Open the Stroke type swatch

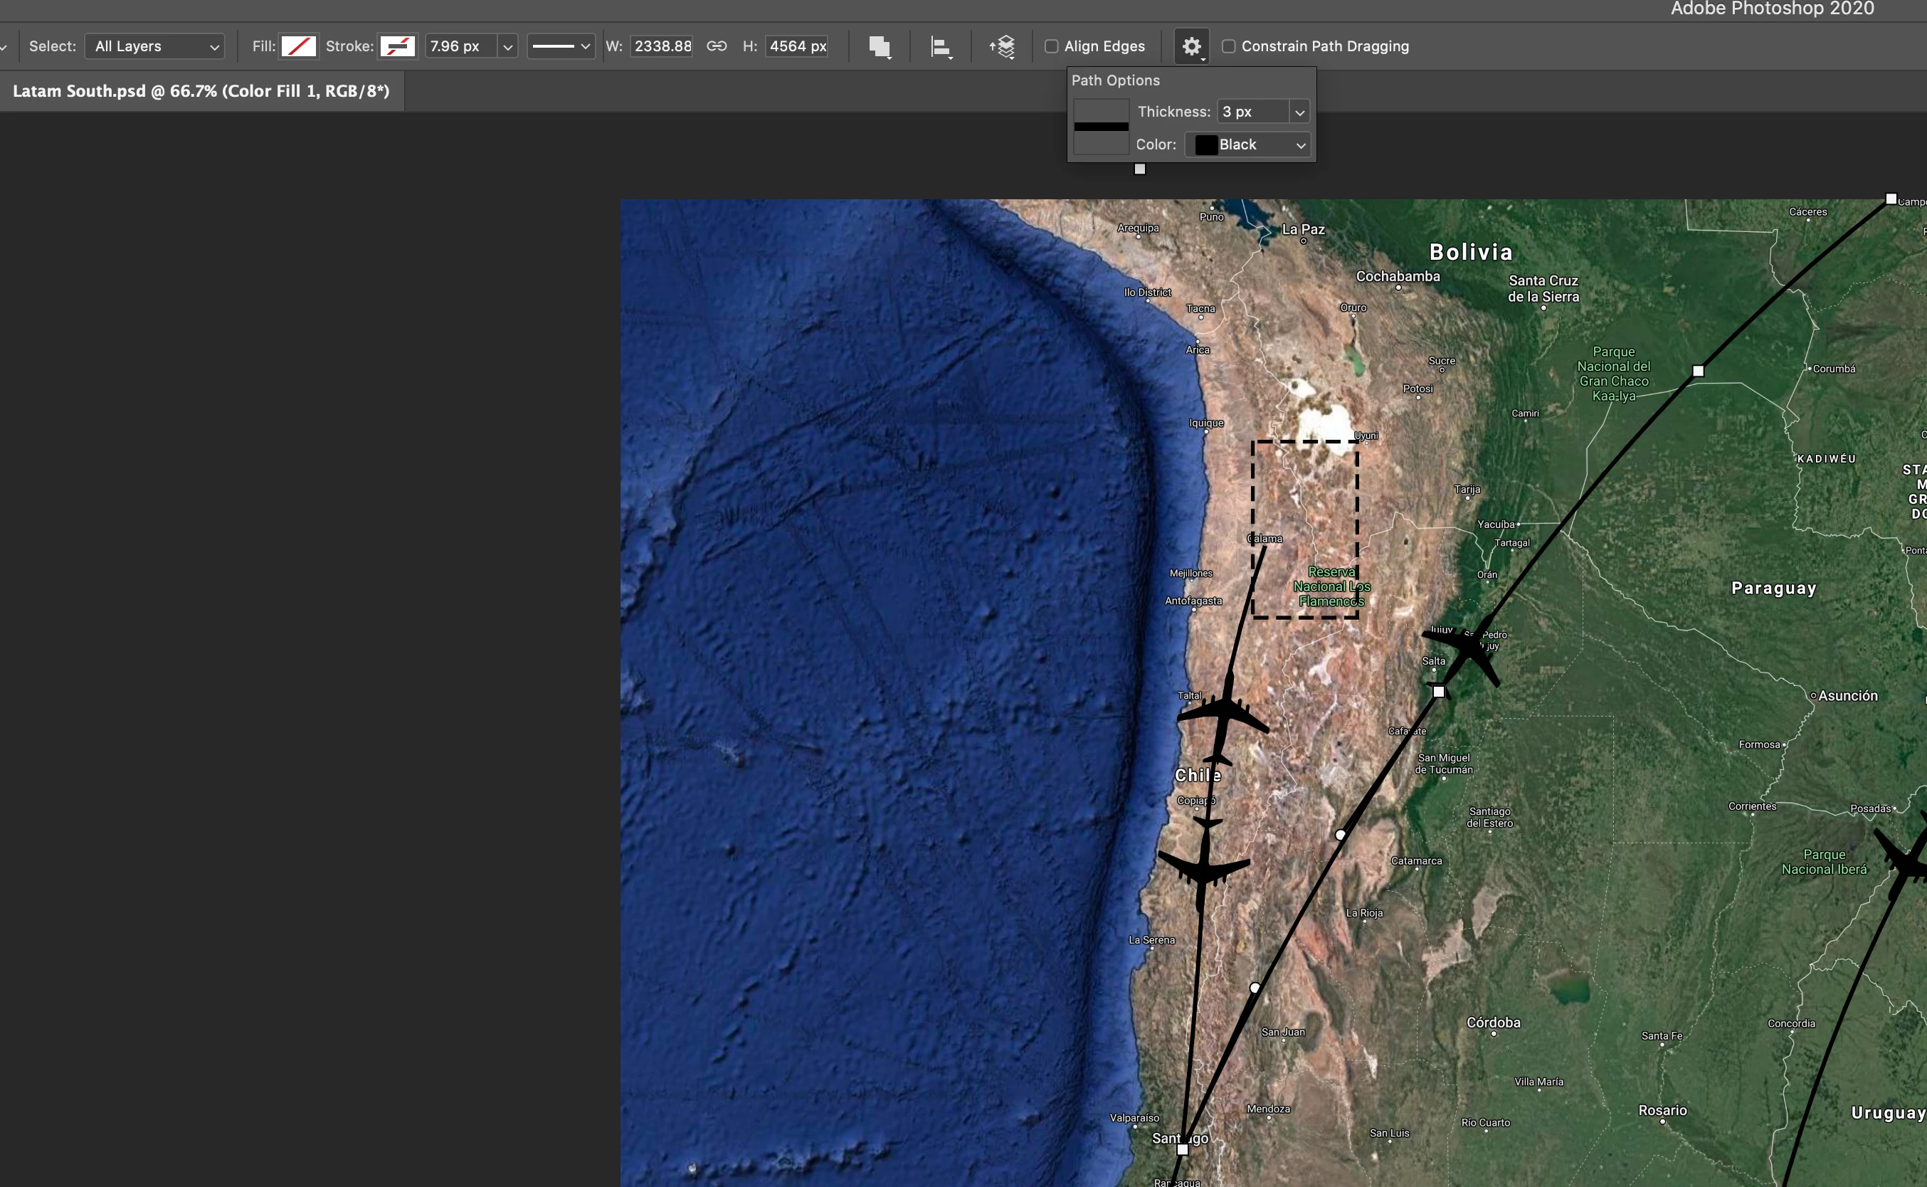tap(397, 46)
